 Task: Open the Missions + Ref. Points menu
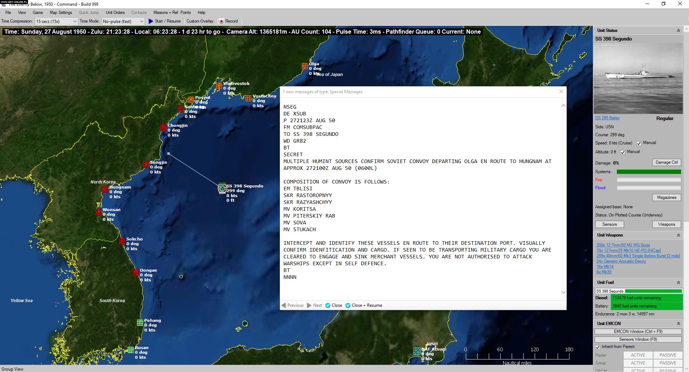click(172, 12)
